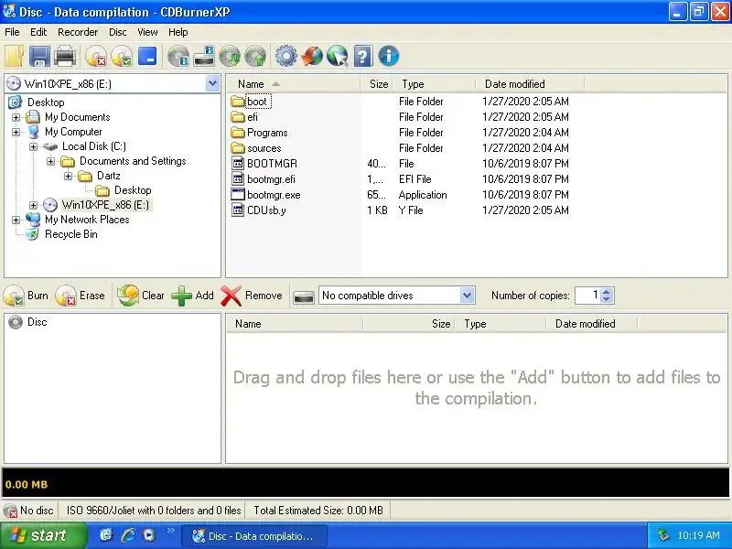732x549 pixels.
Task: Click the Number of copies input field
Action: pyautogui.click(x=588, y=296)
